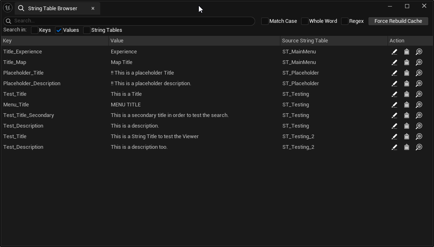Copy the Title_Map entry using clipboard icon
This screenshot has height=247, width=434.
[407, 62]
